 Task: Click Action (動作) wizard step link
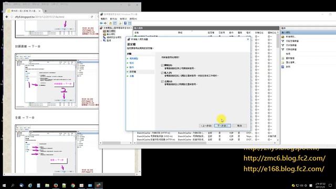[x=132, y=67]
